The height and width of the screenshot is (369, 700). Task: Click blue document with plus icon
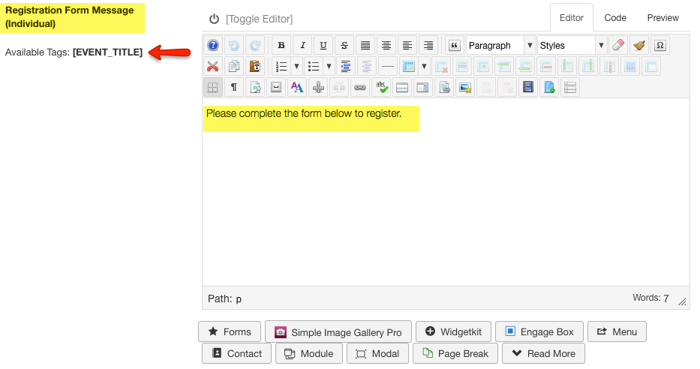548,88
